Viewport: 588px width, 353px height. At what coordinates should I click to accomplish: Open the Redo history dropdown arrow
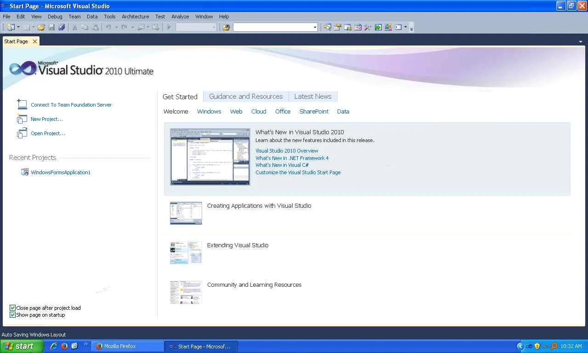tap(132, 28)
